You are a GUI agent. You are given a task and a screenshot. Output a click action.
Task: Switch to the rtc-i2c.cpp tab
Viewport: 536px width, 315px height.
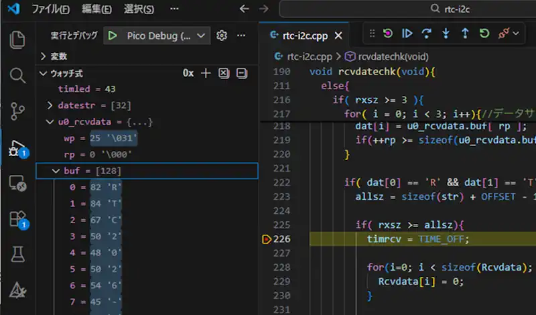tap(305, 36)
